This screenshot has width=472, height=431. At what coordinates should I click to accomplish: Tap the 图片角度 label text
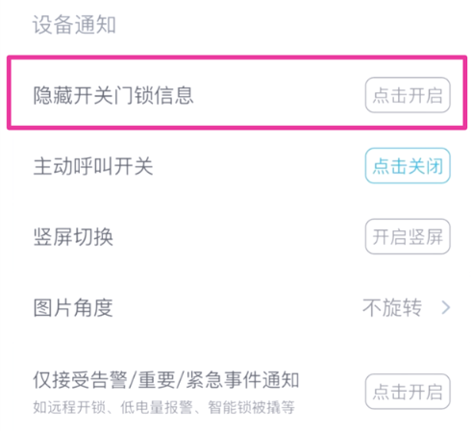[73, 307]
